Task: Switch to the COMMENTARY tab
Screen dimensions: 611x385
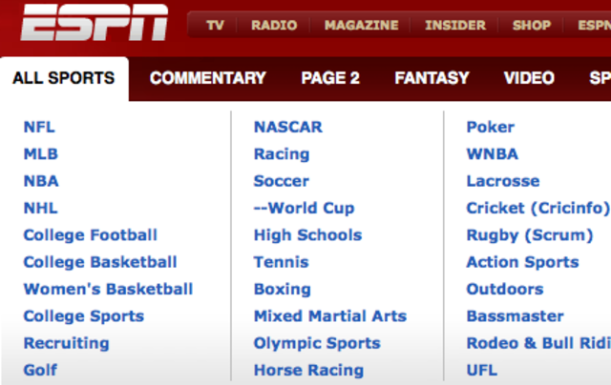Action: 208,78
